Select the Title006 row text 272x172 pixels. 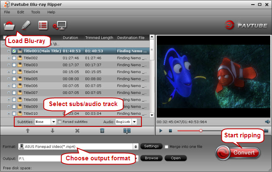(x=31, y=86)
